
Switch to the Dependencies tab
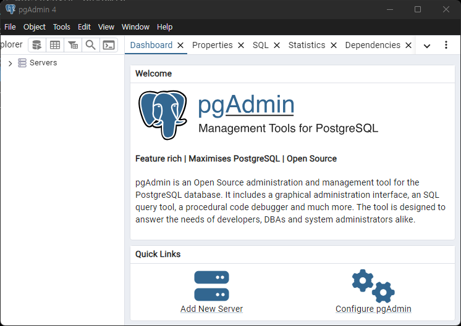pyautogui.click(x=373, y=45)
